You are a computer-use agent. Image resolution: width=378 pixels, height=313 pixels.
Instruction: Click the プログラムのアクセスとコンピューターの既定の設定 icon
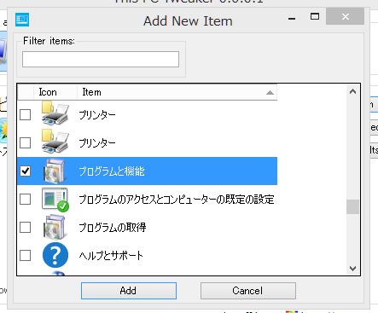[55, 200]
